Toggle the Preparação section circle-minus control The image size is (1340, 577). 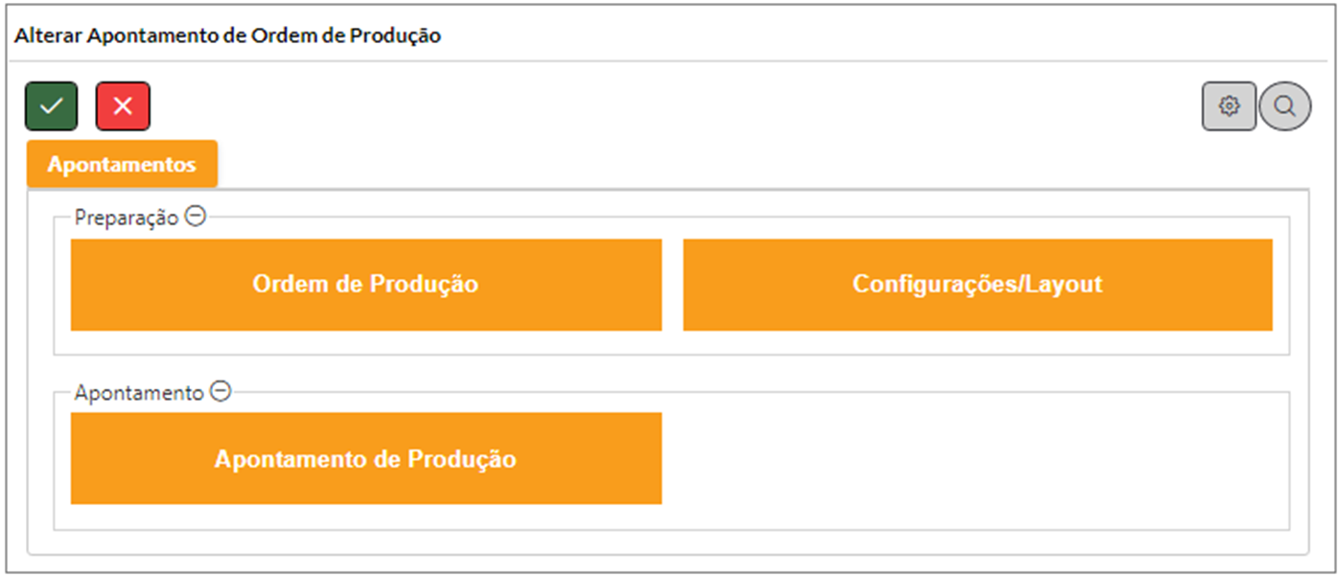click(x=195, y=218)
